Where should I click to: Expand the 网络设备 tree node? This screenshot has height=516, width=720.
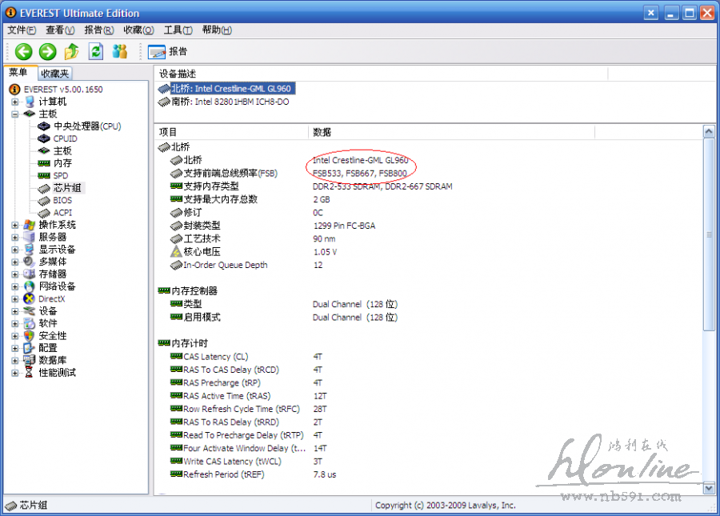point(15,286)
